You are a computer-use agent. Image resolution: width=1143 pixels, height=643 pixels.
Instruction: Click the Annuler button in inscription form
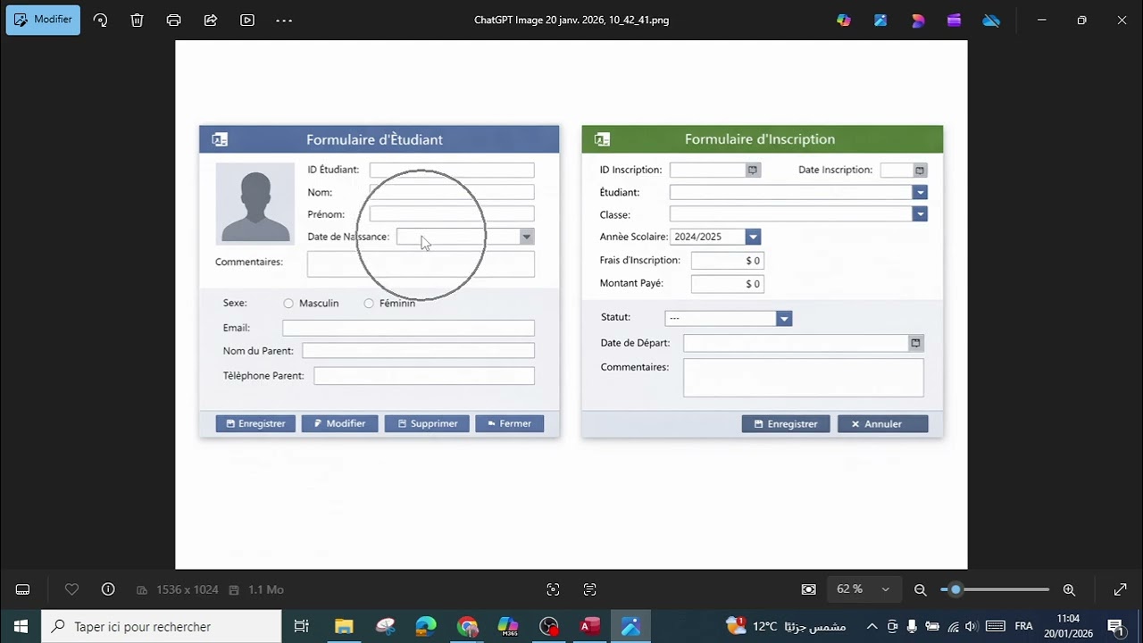883,424
